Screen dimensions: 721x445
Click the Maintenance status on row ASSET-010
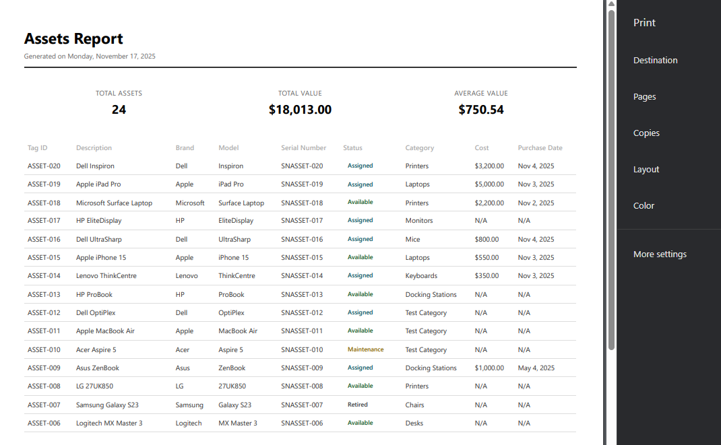pos(364,349)
